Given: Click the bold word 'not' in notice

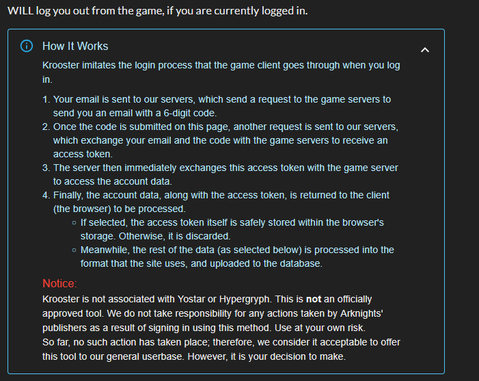Looking at the screenshot, I should point(314,299).
